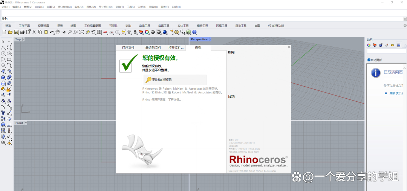The width and height of the screenshot is (407, 191).
Task: Select the Rectangle tool in left sidebar
Action: (x=9, y=59)
